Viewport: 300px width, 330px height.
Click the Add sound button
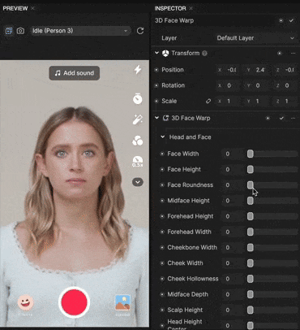[x=75, y=73]
